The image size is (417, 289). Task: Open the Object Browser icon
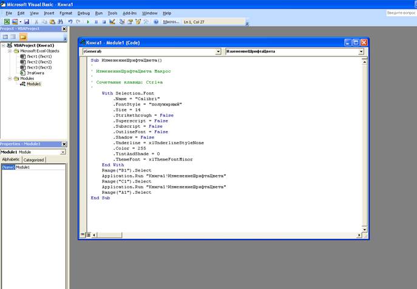(138, 22)
